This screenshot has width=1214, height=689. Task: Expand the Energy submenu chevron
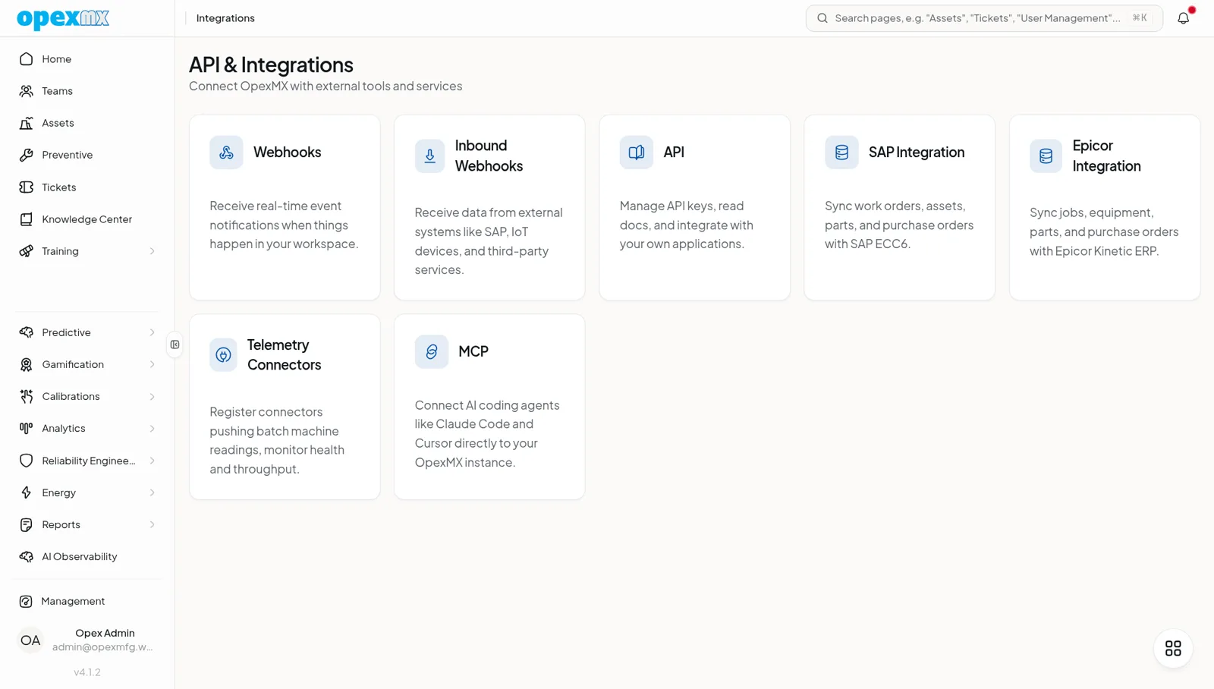coord(152,492)
